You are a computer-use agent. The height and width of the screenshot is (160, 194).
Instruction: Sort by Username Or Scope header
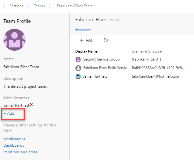pyautogui.click(x=147, y=51)
